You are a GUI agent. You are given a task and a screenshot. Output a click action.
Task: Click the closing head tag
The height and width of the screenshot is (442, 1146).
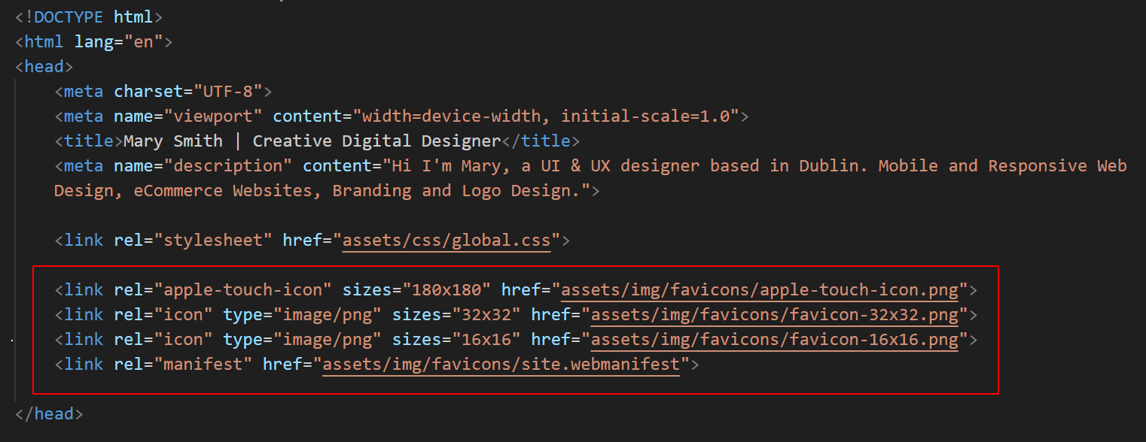coord(48,413)
